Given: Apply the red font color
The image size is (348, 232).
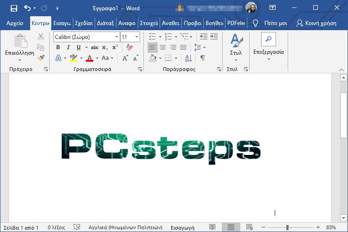Looking at the screenshot, I should click(x=90, y=58).
